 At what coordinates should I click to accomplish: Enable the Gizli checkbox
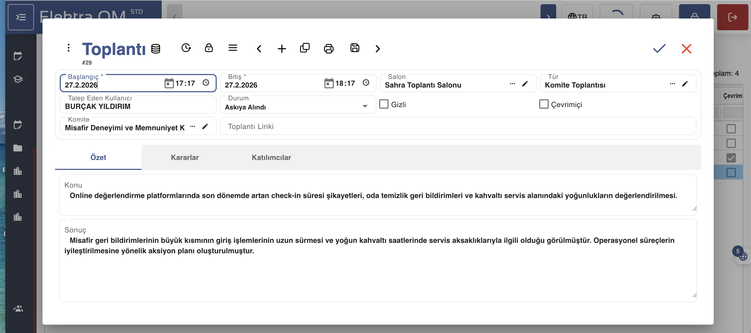(384, 104)
